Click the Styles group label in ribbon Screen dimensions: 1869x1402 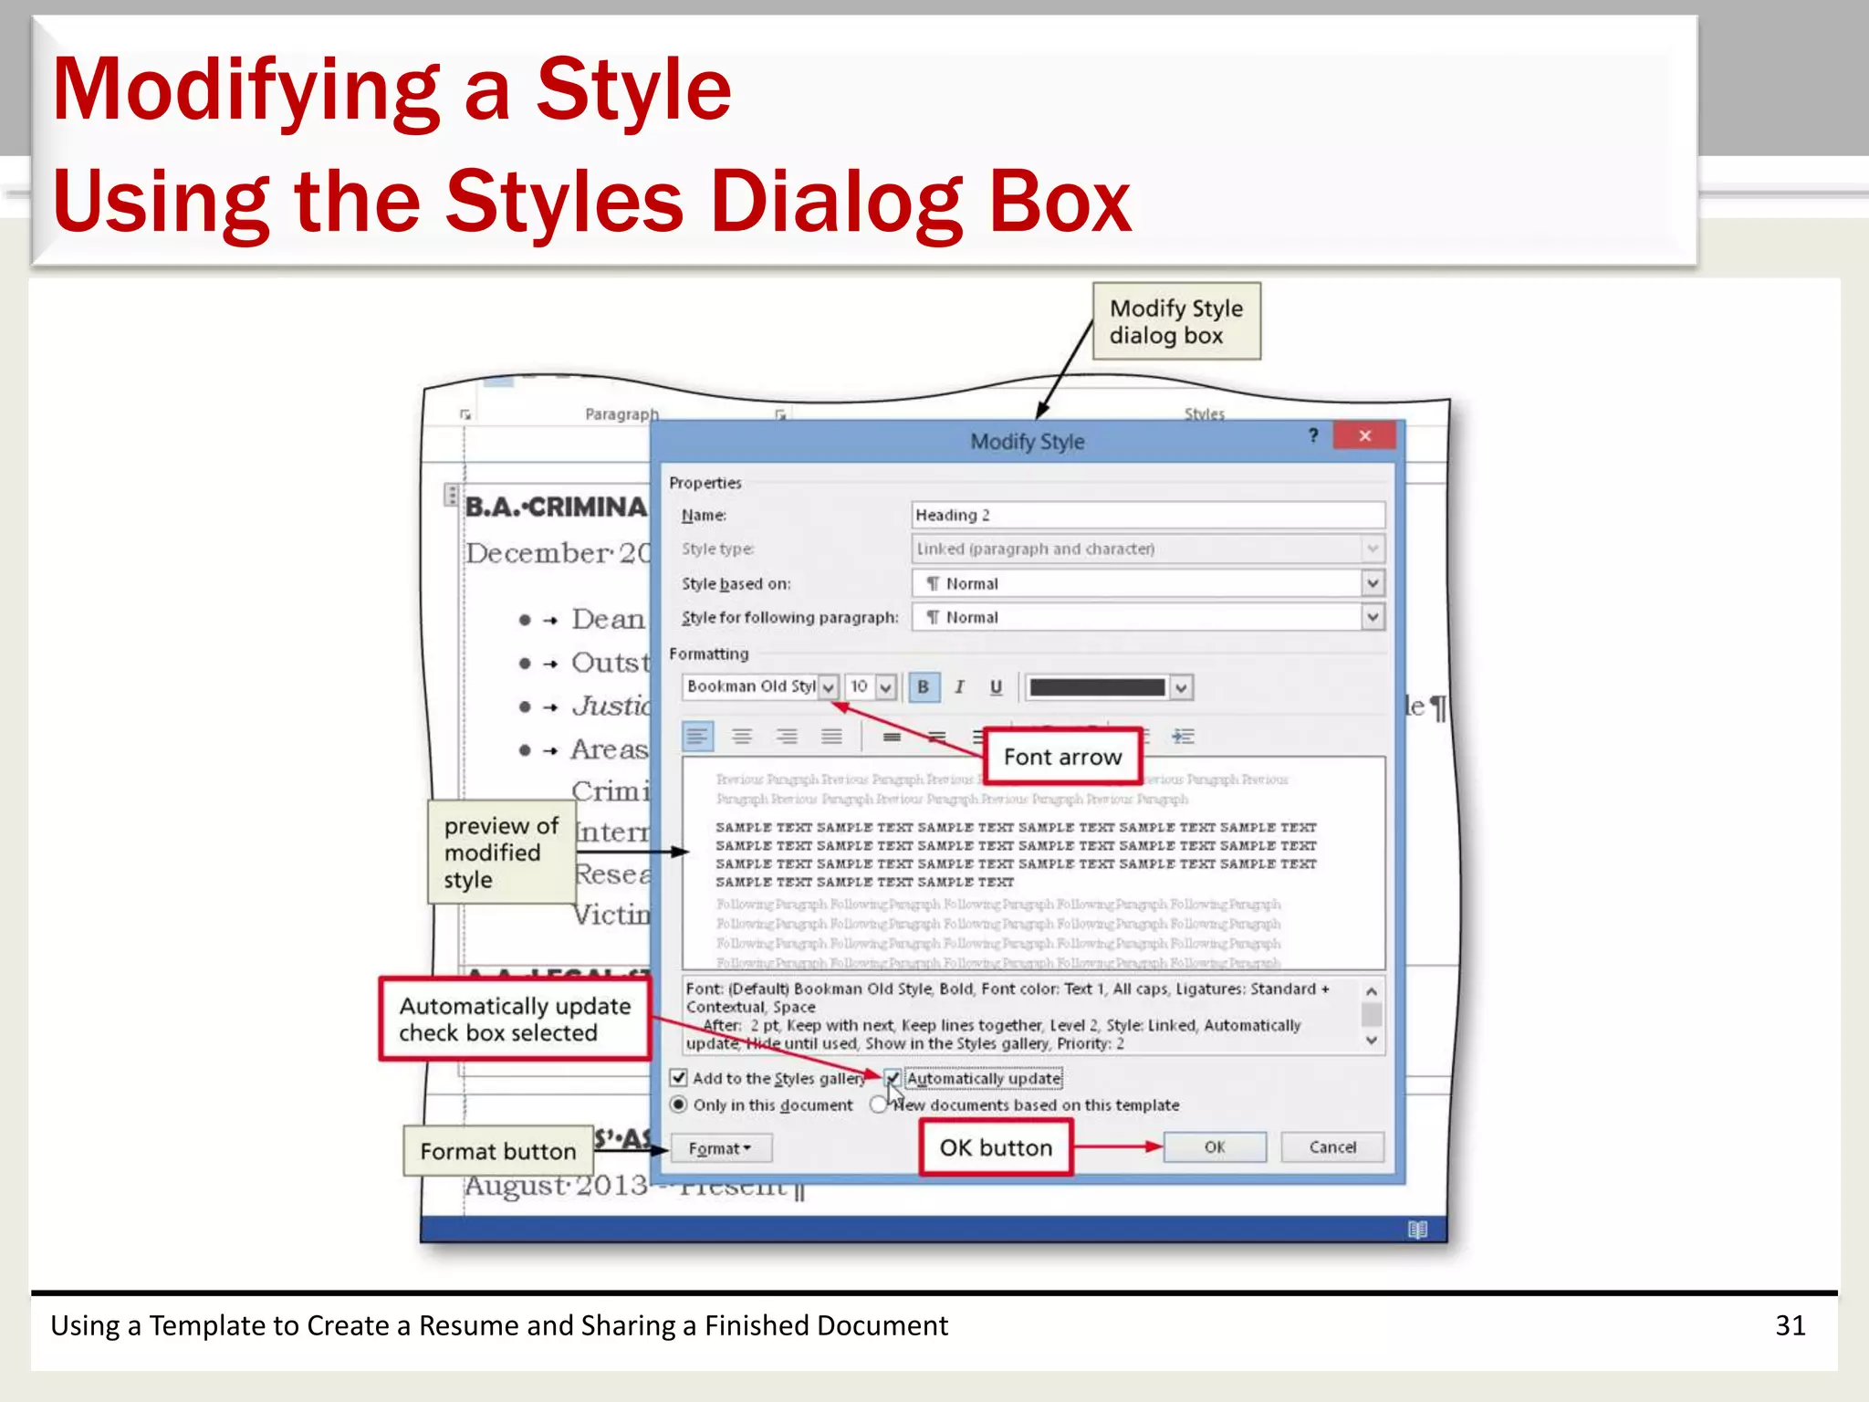pos(1205,414)
